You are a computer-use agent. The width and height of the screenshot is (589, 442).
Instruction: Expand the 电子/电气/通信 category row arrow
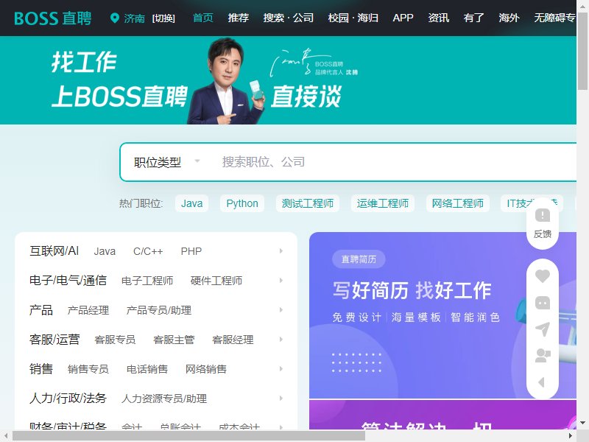click(x=281, y=281)
